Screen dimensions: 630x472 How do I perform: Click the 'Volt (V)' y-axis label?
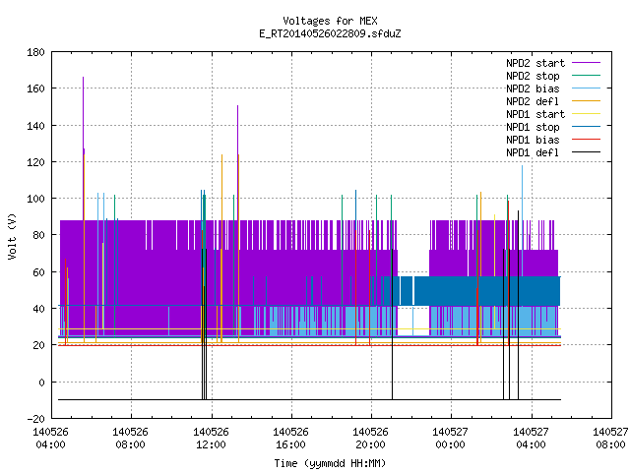tap(12, 236)
